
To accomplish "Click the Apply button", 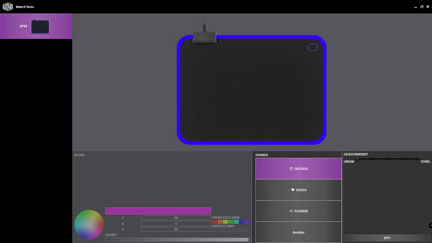I will [387, 238].
